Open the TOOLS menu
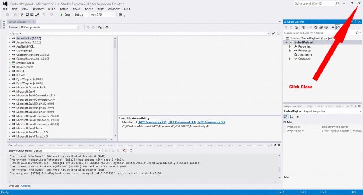This screenshot has height=195, width=363. [x=89, y=9]
